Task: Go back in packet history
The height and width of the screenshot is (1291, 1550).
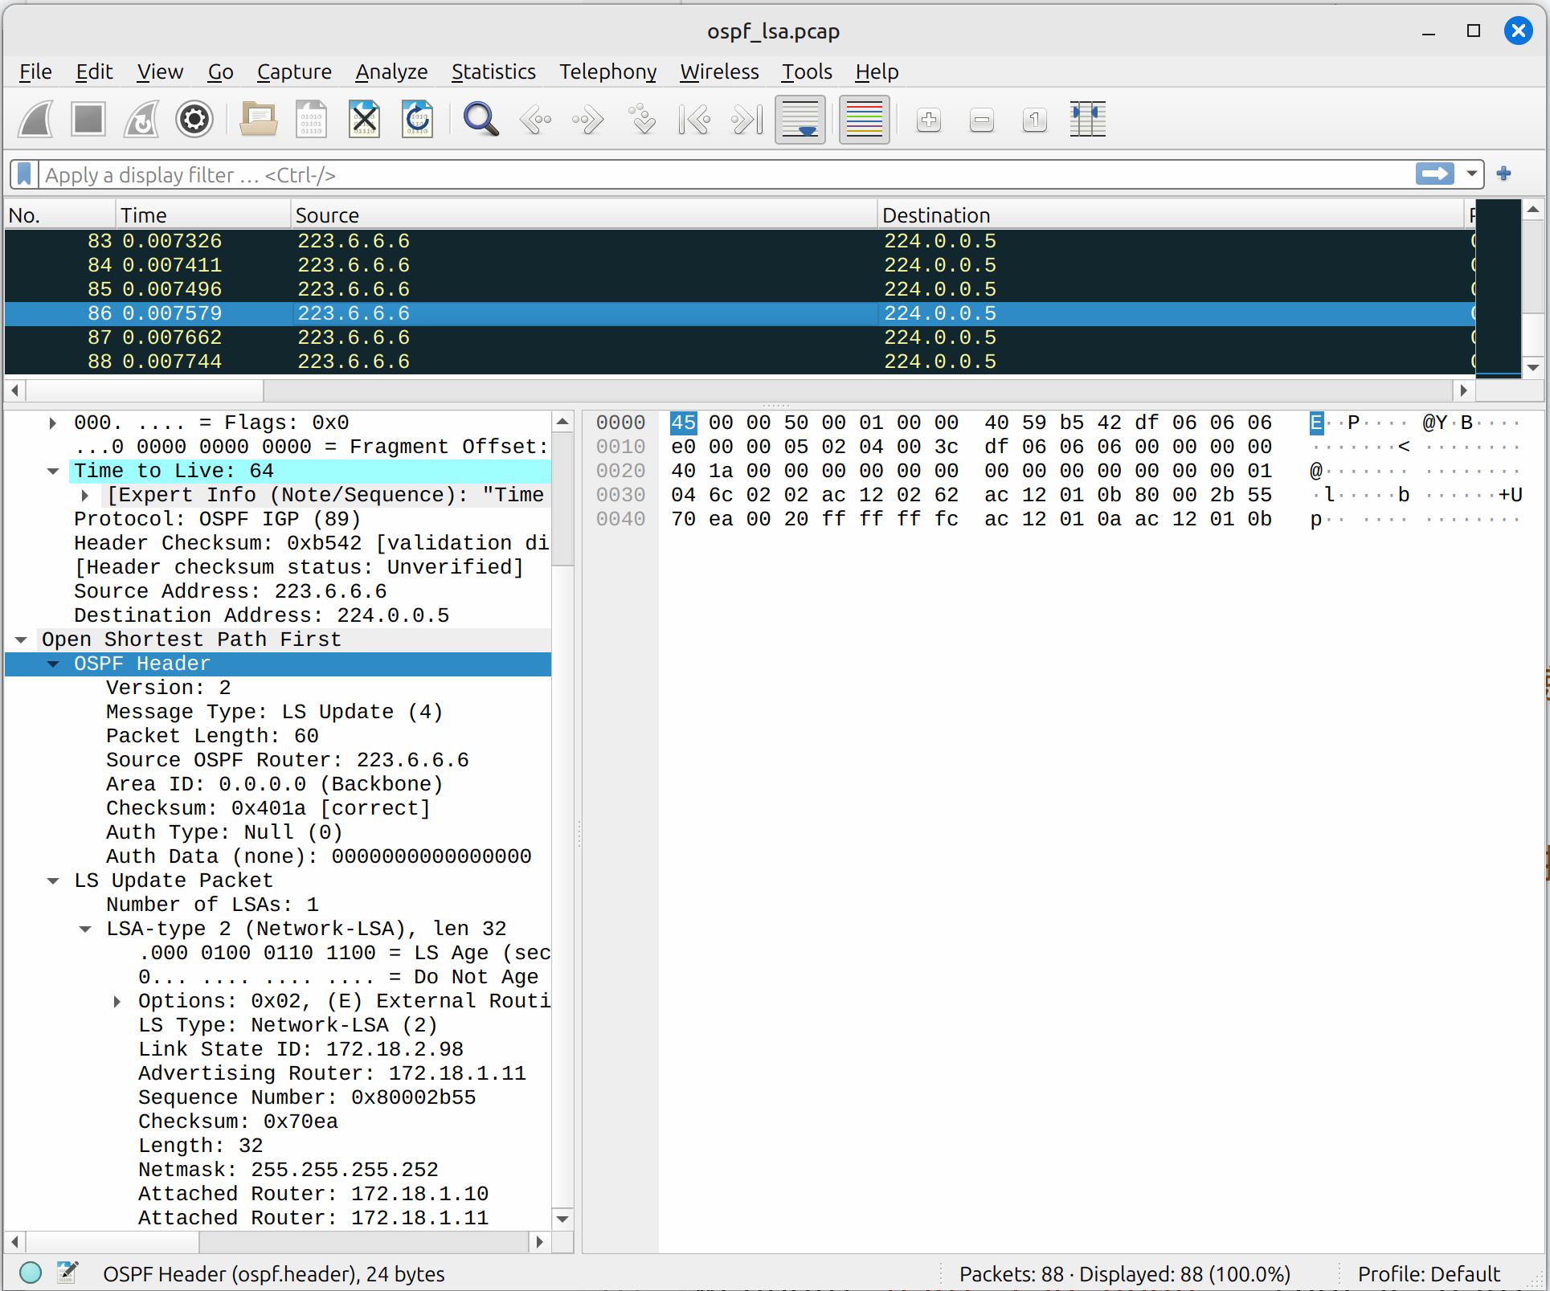Action: tap(534, 121)
